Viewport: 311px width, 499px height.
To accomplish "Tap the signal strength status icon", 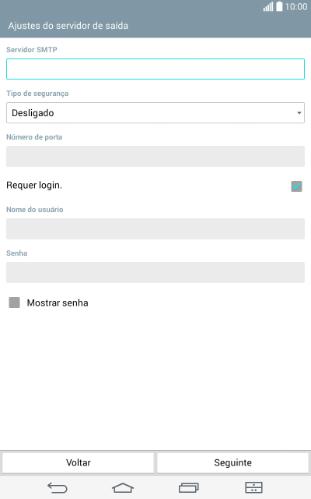I will pos(267,7).
